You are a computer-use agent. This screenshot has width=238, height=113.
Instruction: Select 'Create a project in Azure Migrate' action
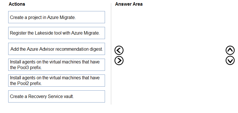point(57,17)
